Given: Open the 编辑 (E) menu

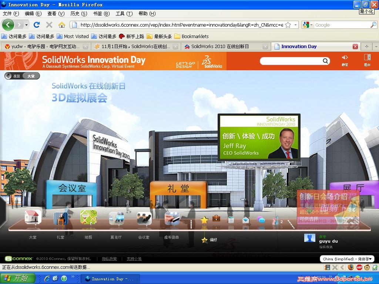Looking at the screenshot, I should (33, 14).
